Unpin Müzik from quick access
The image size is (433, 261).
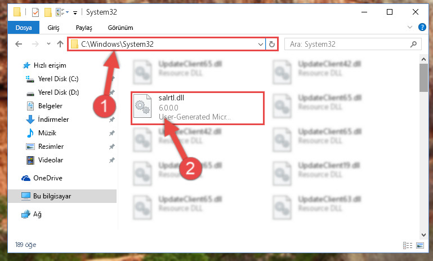[112, 133]
